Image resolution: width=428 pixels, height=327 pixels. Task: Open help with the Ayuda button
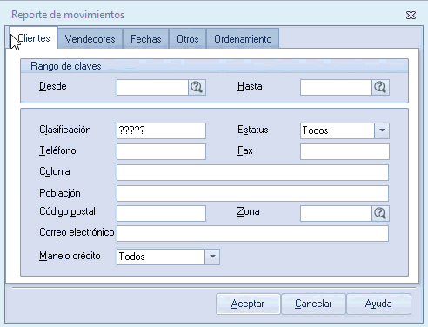click(x=378, y=304)
